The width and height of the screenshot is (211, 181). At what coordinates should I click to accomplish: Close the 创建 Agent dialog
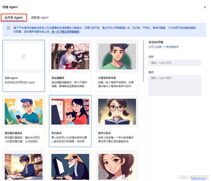[205, 7]
